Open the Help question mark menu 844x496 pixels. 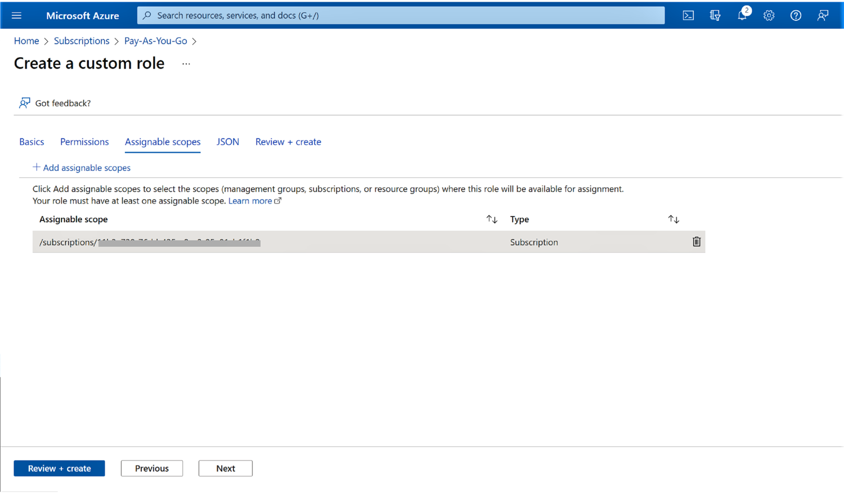(796, 15)
